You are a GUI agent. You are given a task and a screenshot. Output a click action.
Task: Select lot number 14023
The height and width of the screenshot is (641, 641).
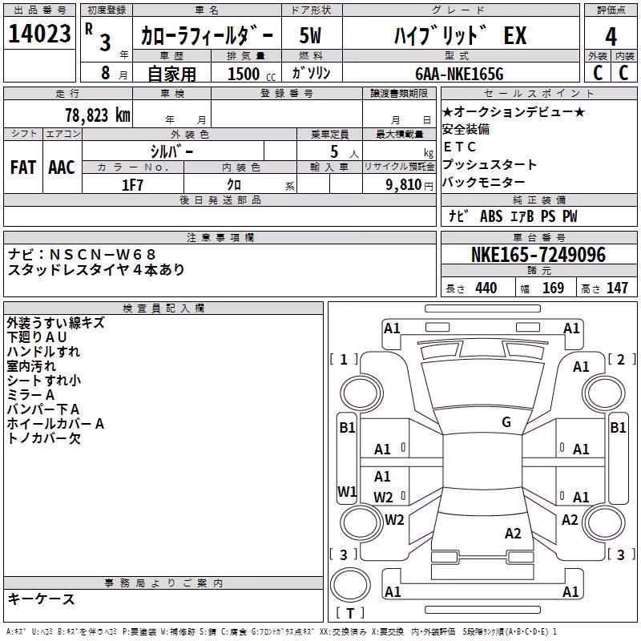pyautogui.click(x=39, y=34)
